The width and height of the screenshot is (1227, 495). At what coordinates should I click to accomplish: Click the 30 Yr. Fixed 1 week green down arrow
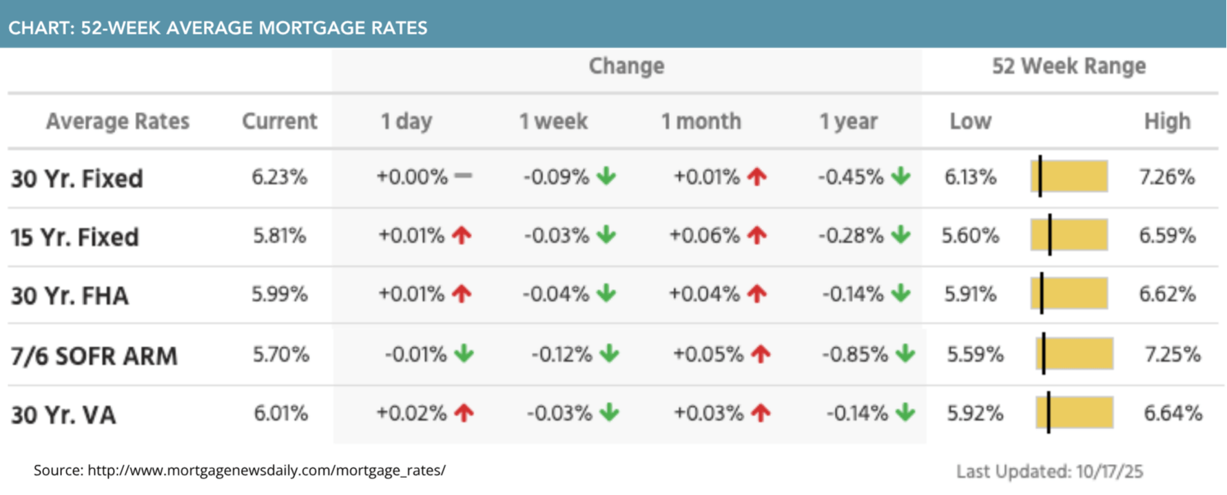tap(606, 177)
